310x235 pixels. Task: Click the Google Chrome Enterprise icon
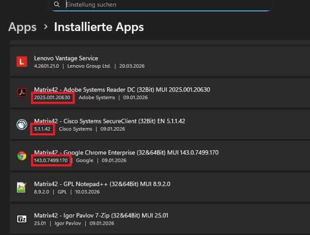click(21, 156)
